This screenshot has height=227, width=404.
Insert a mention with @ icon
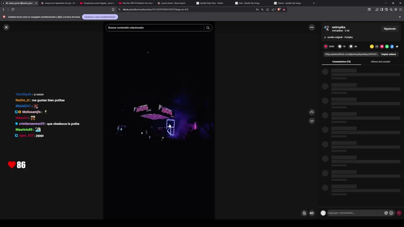(x=386, y=213)
